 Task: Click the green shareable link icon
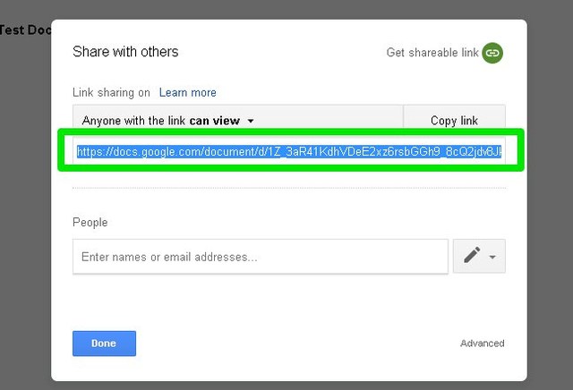[492, 53]
